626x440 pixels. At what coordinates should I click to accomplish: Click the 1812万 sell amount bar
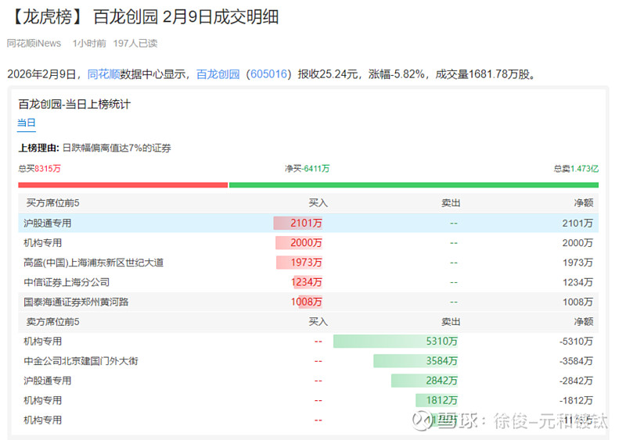tap(437, 400)
